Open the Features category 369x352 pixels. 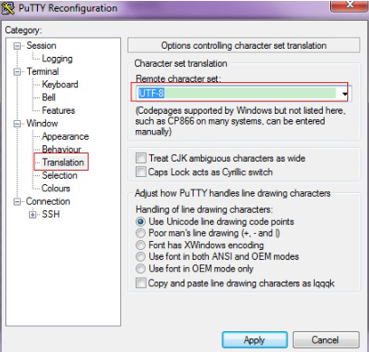tap(58, 110)
